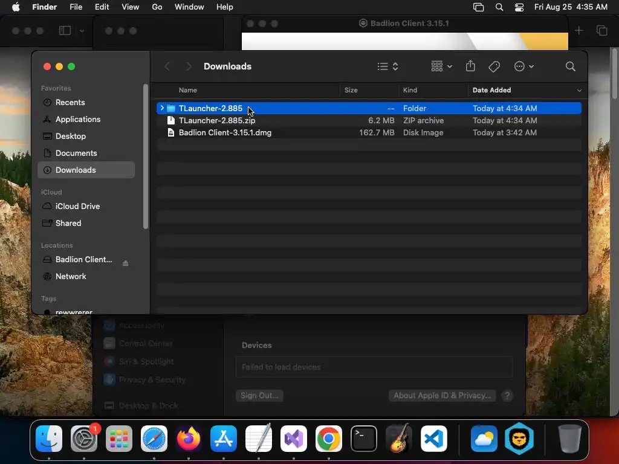Viewport: 619px width, 464px height.
Task: Click the date and time in menu bar
Action: tap(571, 7)
